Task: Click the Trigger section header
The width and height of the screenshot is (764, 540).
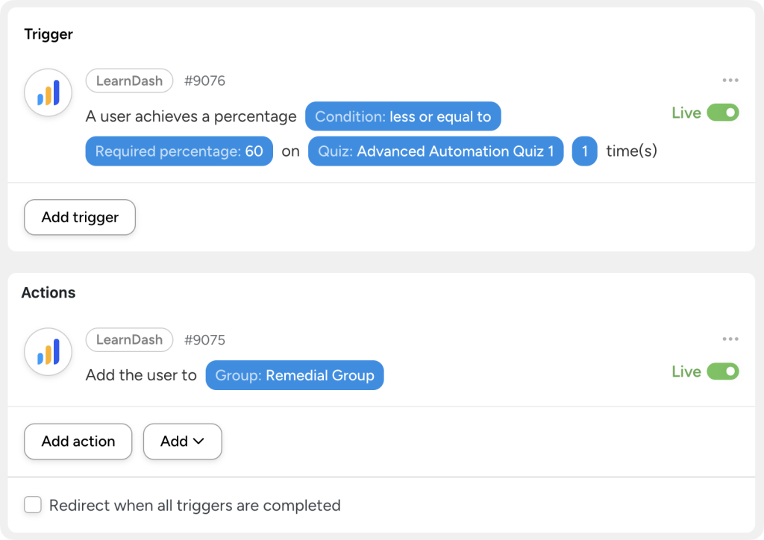Action: click(x=48, y=34)
